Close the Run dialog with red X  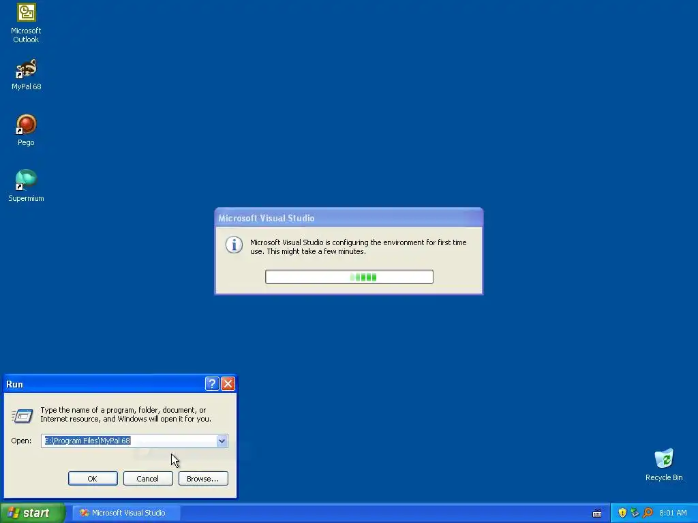point(228,383)
